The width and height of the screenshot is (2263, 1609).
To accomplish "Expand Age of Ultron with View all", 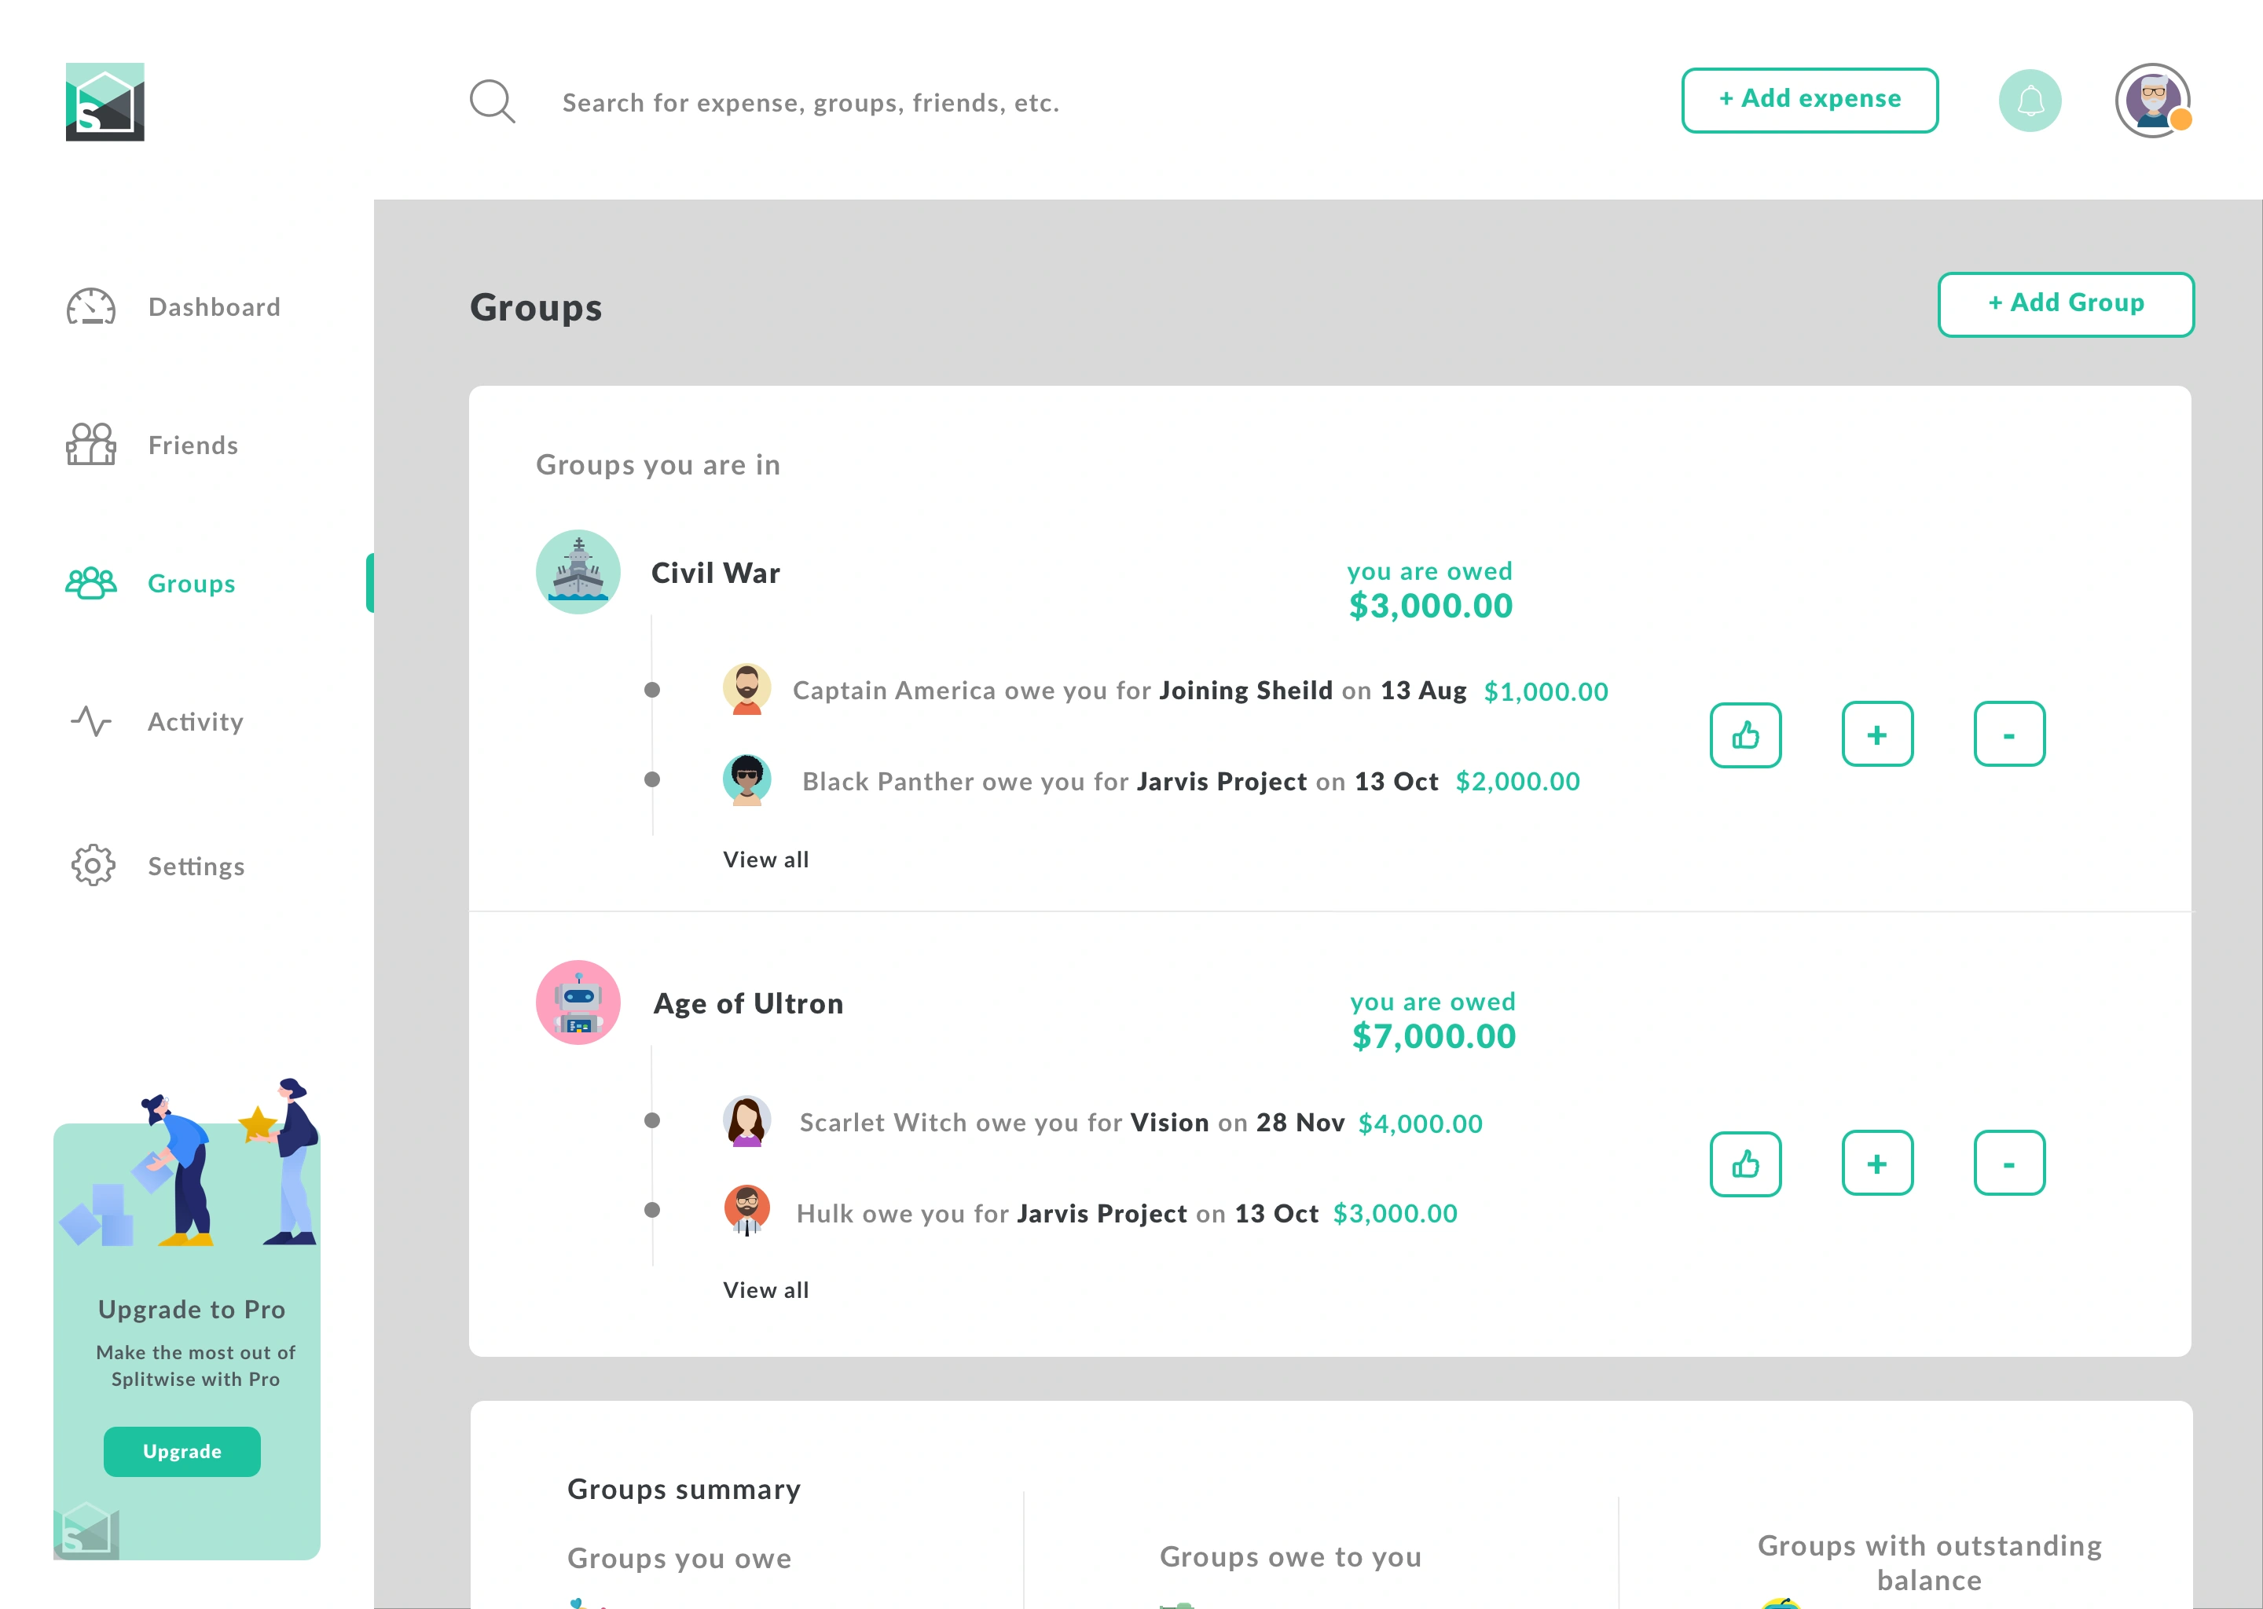I will [766, 1290].
